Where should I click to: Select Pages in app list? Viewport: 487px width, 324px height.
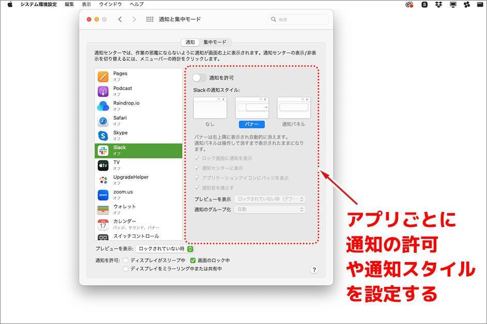(x=139, y=76)
